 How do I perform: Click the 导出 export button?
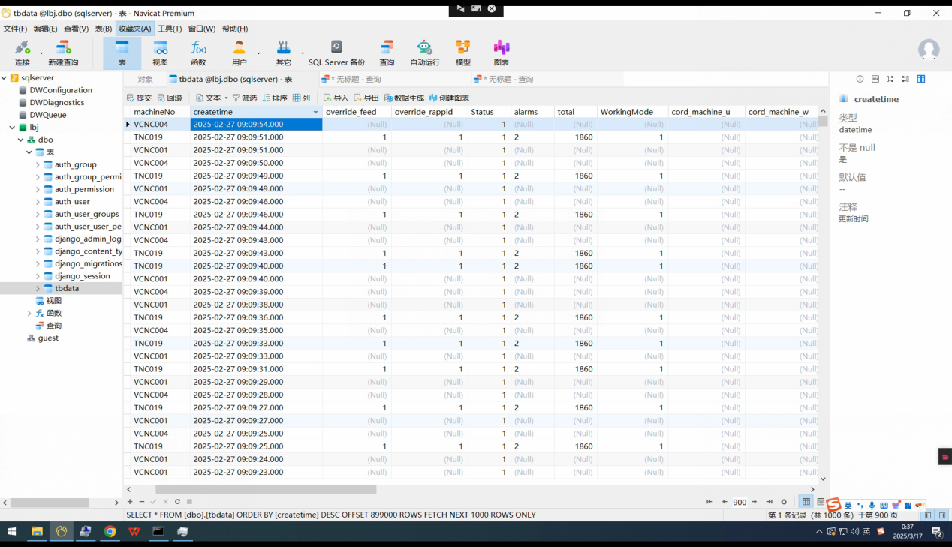[366, 98]
